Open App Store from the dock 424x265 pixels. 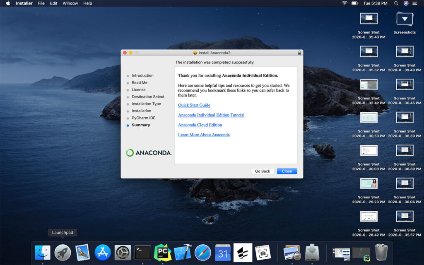point(103,253)
